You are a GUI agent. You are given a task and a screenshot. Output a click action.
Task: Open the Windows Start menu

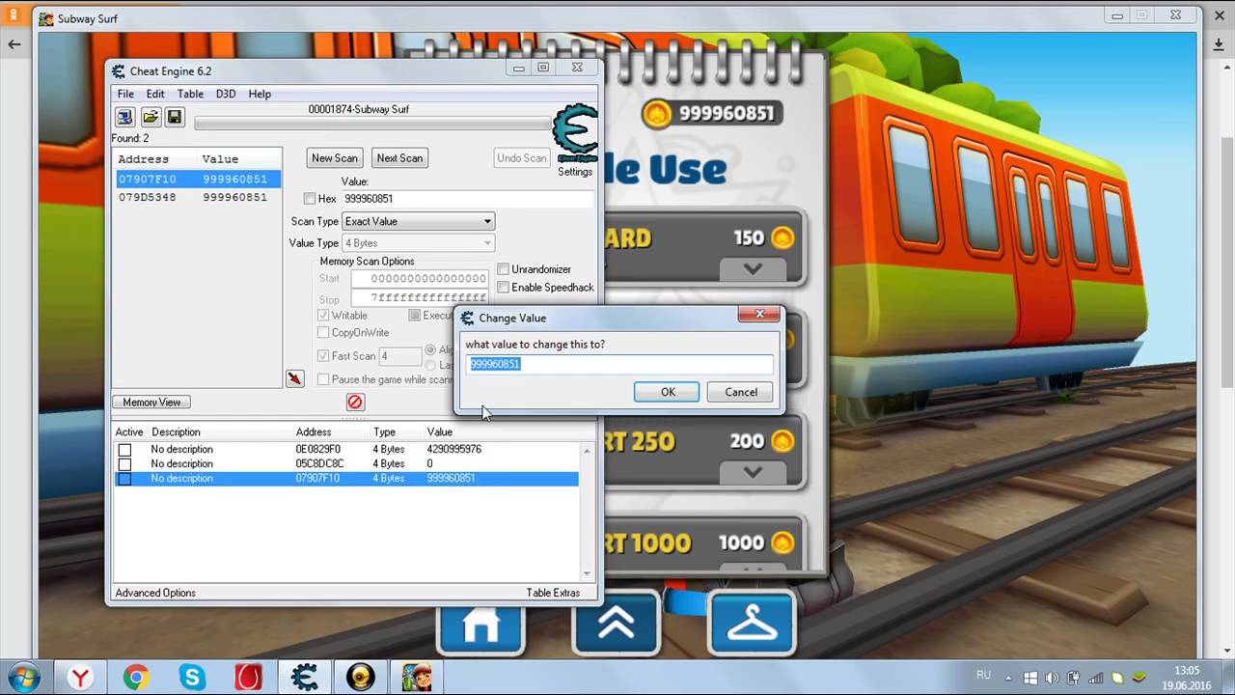[23, 677]
